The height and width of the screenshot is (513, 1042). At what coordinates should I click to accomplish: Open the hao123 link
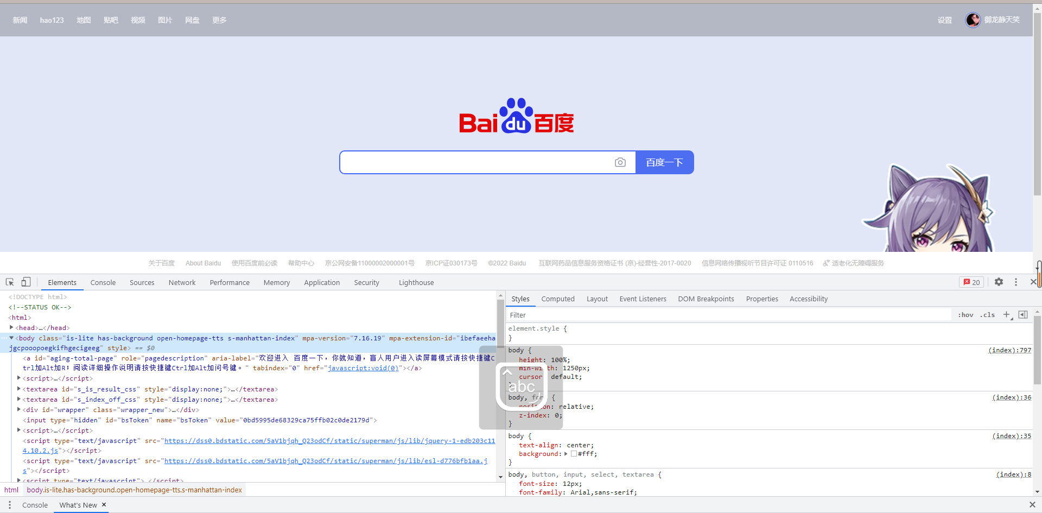point(52,20)
